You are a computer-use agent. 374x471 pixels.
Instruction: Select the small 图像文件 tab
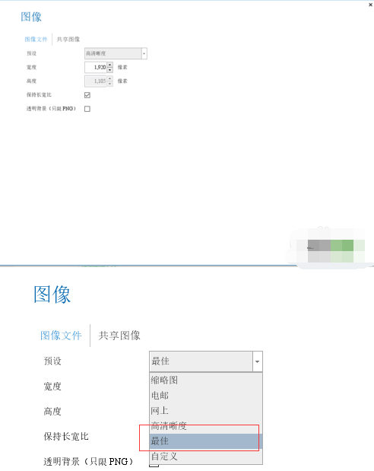(x=36, y=40)
